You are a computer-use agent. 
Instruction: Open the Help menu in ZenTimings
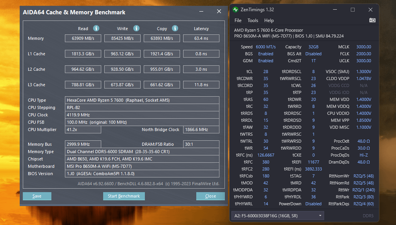pos(269,20)
